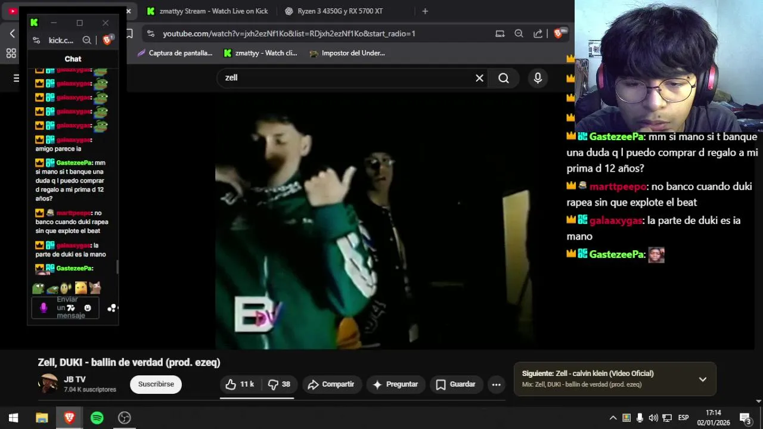The width and height of the screenshot is (763, 429).
Task: Open the browser apps grid icon
Action: pyautogui.click(x=11, y=54)
